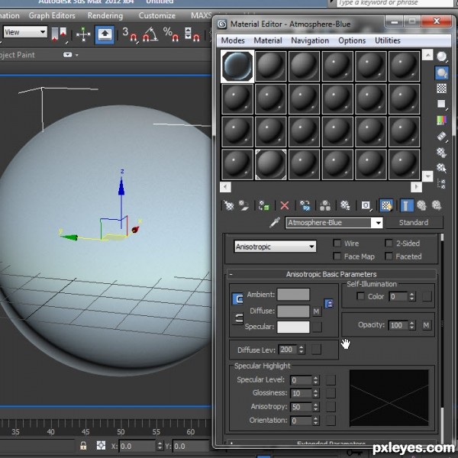The height and width of the screenshot is (458, 458).
Task: Open Anisotropic shader type dropdown
Action: [x=275, y=247]
